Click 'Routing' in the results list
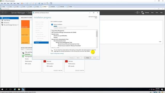This screenshot has height=93, width=165. click(55, 37)
